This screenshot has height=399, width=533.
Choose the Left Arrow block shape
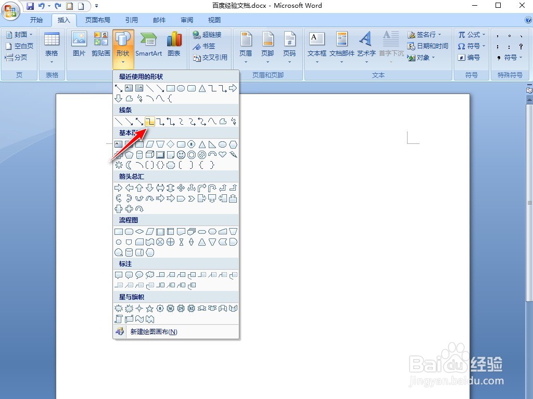pos(129,188)
